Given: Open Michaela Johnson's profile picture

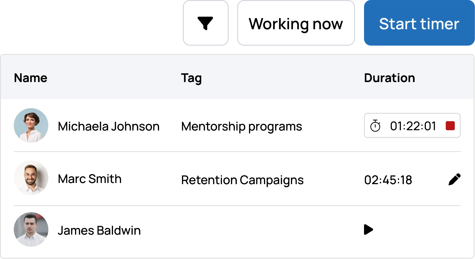Looking at the screenshot, I should pyautogui.click(x=31, y=125).
